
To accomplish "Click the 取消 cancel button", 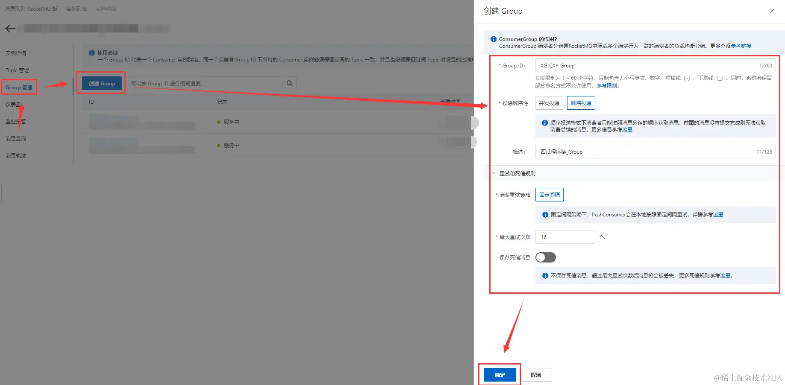I will coord(536,375).
